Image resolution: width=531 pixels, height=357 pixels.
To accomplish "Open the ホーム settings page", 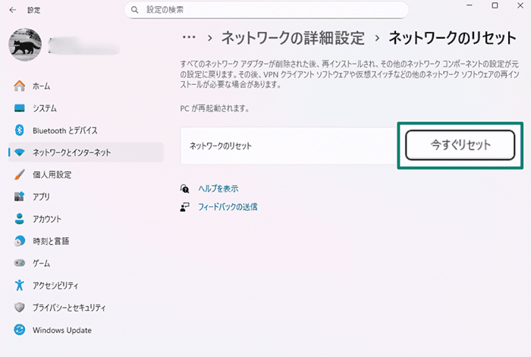I will tap(86, 86).
